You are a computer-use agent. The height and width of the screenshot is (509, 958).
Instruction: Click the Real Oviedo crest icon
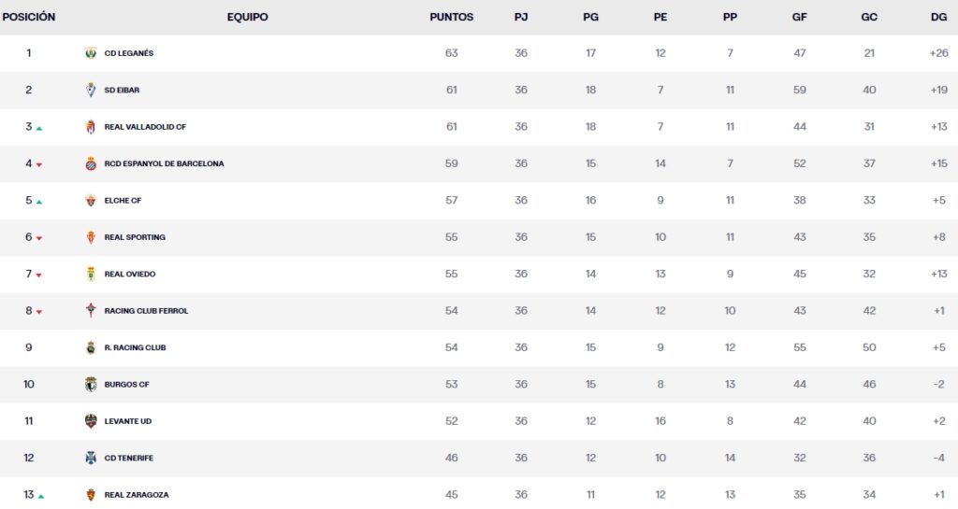(91, 274)
